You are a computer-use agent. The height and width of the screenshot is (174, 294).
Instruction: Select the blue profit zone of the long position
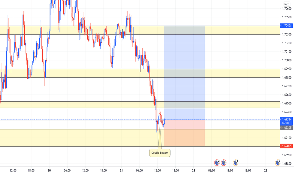tap(185, 73)
